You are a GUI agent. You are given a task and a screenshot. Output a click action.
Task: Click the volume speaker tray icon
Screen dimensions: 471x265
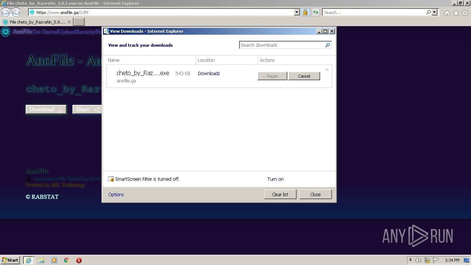pyautogui.click(x=418, y=260)
